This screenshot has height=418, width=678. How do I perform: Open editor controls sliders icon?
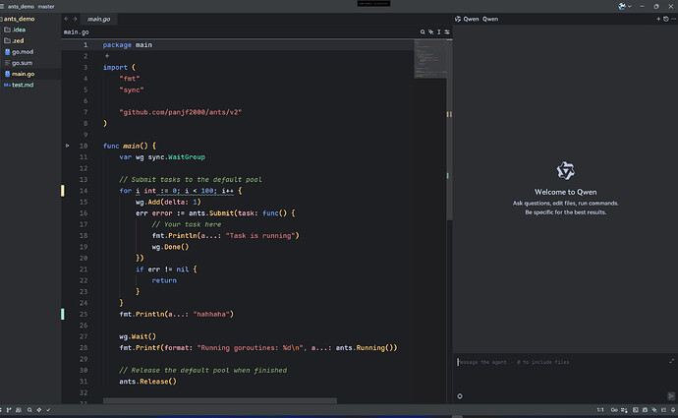(x=447, y=32)
